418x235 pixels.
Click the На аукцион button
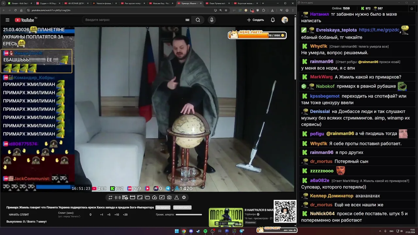tap(163, 208)
